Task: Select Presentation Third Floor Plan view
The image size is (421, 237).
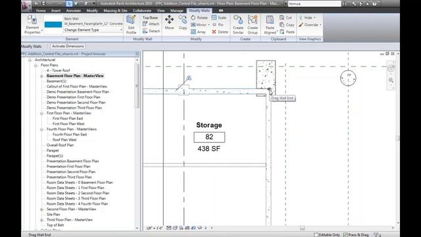Action: [x=69, y=177]
